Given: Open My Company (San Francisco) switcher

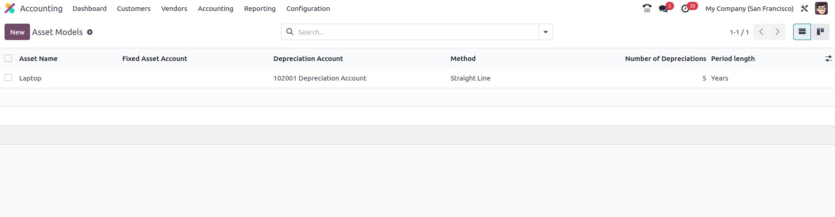Looking at the screenshot, I should click(x=749, y=9).
